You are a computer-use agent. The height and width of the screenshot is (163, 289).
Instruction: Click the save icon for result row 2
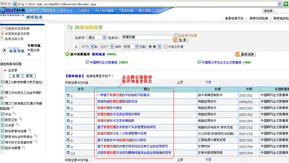click(68, 102)
